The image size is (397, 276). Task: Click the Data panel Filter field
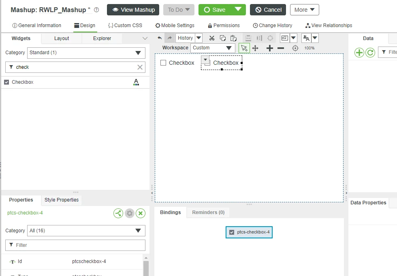pos(388,52)
